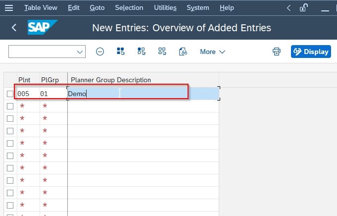Image resolution: width=337 pixels, height=216 pixels.
Task: Open the command field dropdown arrow
Action: pos(80,52)
